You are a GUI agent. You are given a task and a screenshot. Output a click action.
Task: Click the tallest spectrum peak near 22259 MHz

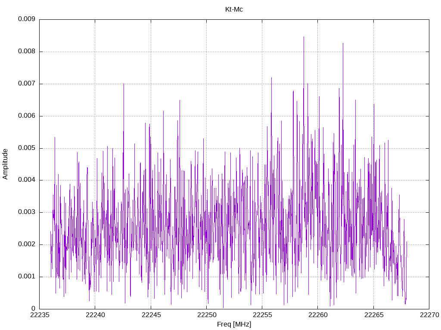304,37
